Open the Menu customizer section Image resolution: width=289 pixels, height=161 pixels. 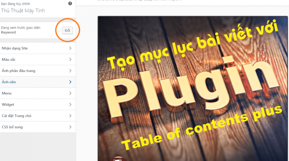click(38, 93)
